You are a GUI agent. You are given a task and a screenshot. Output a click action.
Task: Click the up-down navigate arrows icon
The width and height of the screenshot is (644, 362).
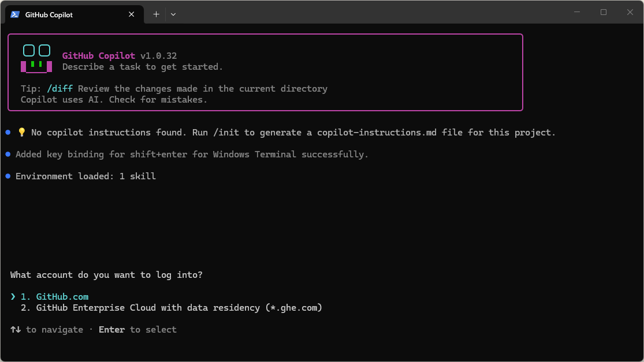[x=16, y=330]
